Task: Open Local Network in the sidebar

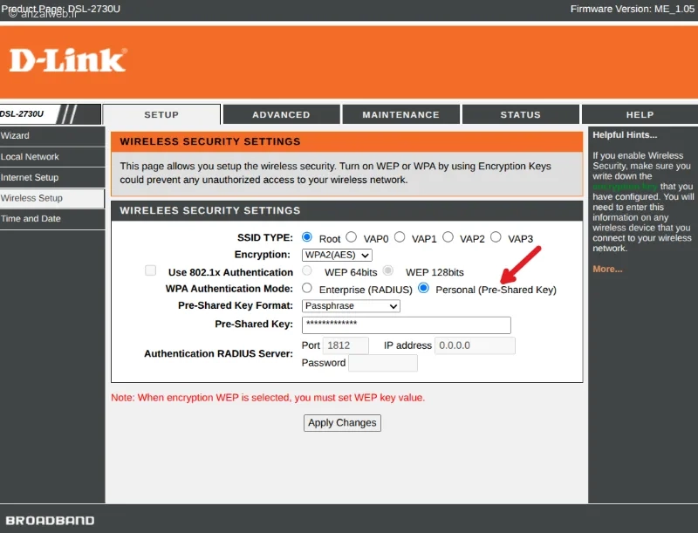Action: (x=52, y=157)
